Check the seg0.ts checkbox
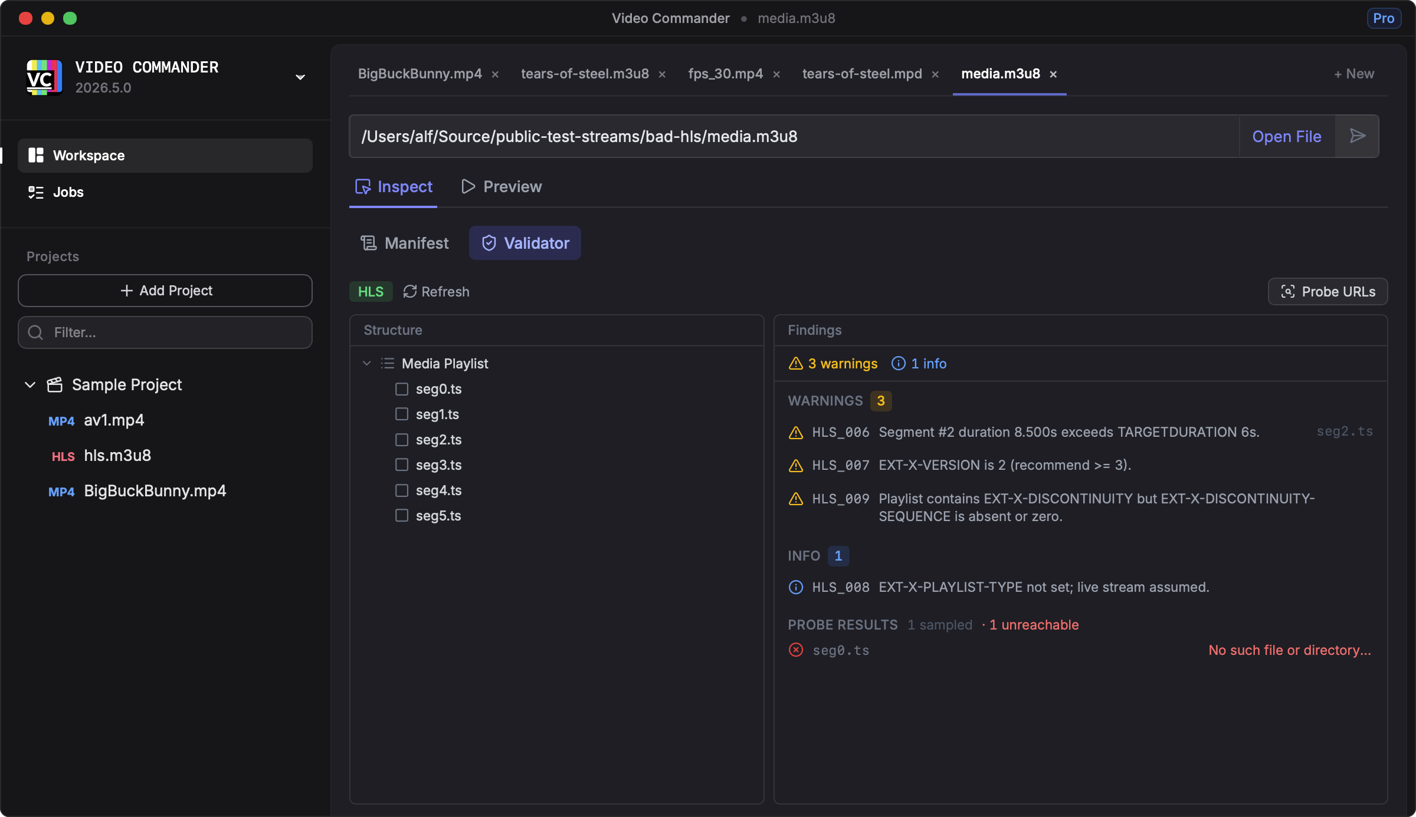This screenshot has height=817, width=1416. tap(402, 389)
